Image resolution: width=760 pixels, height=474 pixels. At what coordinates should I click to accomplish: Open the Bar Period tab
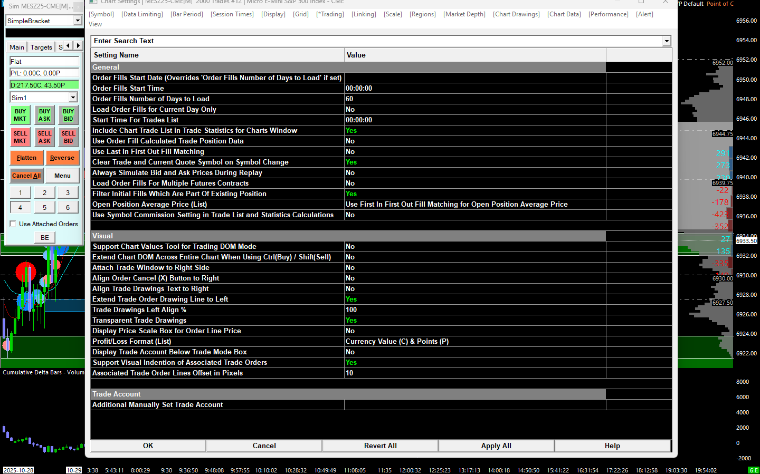point(187,14)
